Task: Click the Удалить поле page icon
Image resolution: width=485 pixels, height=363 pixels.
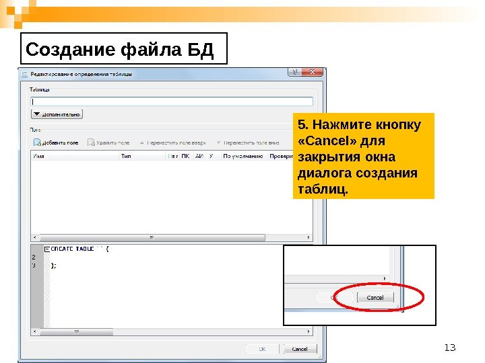Action: point(91,143)
